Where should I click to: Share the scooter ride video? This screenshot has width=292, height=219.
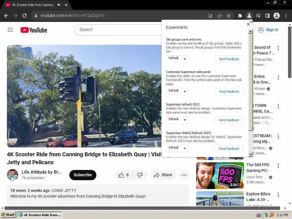163,175
